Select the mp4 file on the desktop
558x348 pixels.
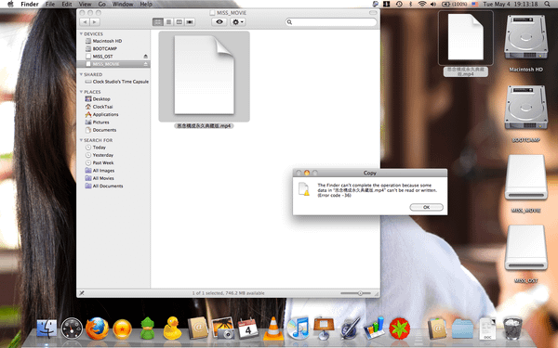pos(466,38)
